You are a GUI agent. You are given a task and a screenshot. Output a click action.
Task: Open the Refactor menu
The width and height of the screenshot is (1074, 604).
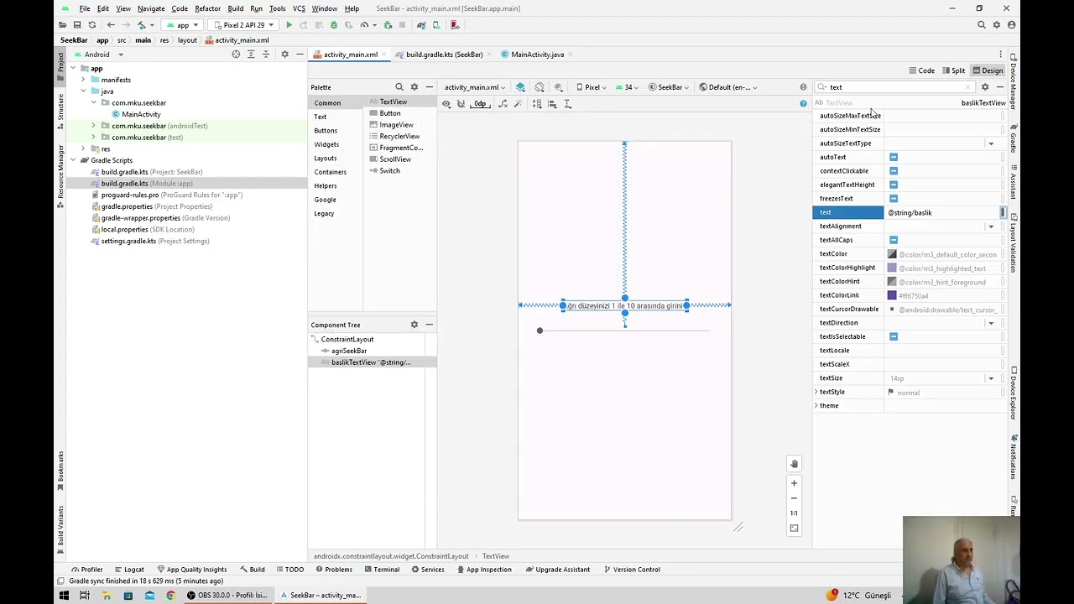pos(207,8)
